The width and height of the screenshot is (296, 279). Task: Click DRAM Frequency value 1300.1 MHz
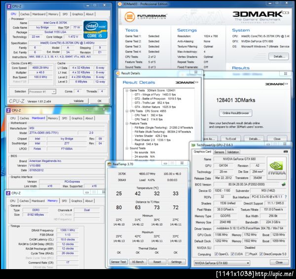[x=68, y=230]
